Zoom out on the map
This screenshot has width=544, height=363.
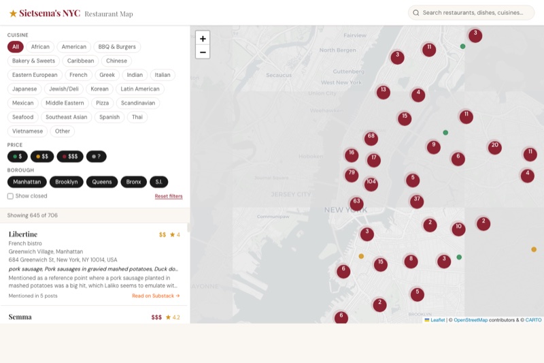pos(203,52)
